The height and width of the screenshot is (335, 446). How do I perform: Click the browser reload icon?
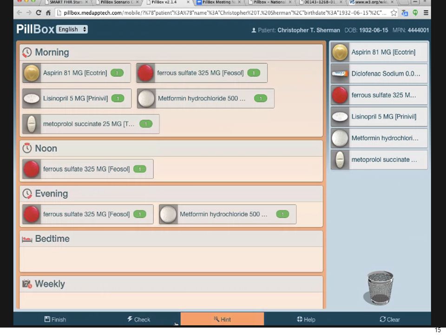pos(39,13)
